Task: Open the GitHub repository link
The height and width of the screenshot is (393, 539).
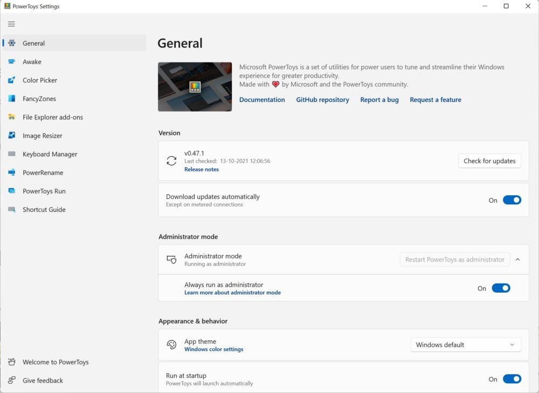Action: click(322, 100)
